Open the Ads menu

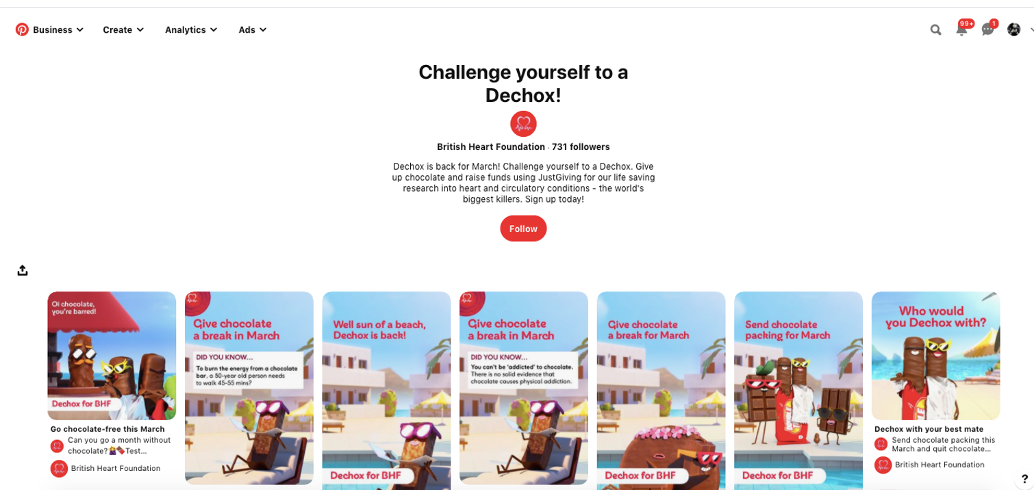253,29
